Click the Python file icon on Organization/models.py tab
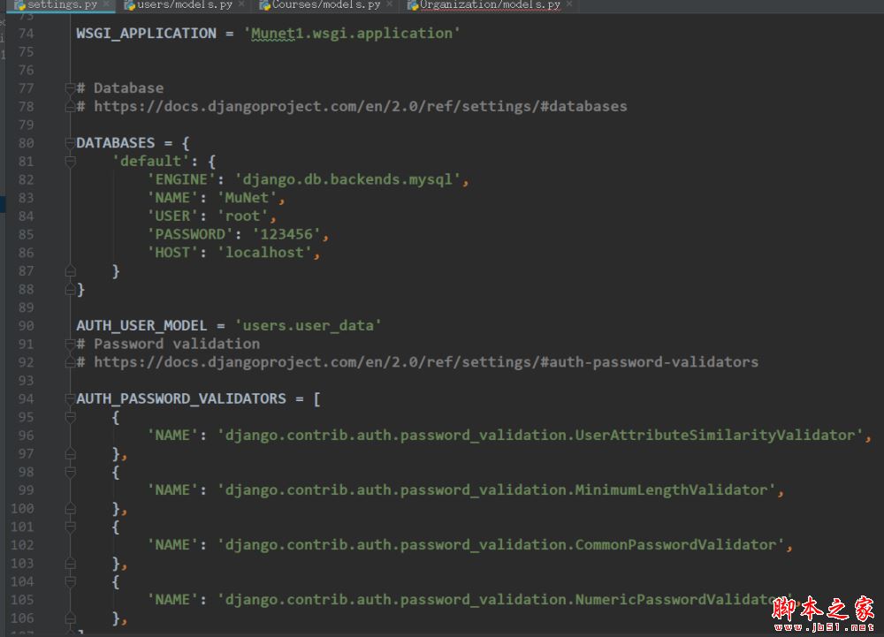Screen dimensions: 884x637 pos(413,5)
